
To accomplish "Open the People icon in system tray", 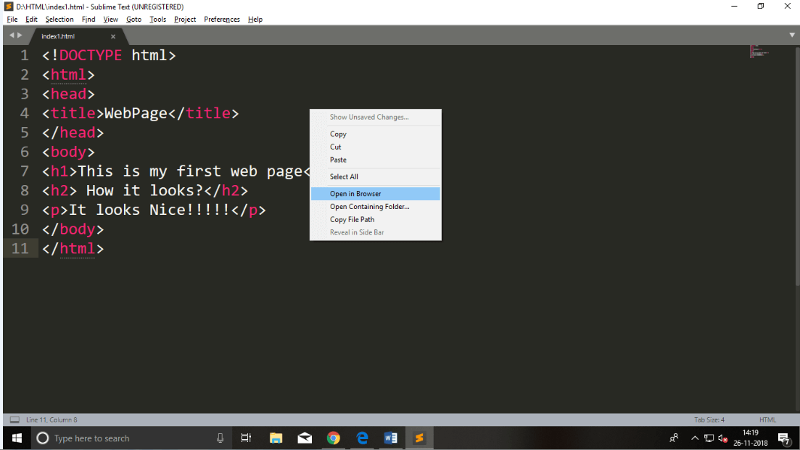I will 674,438.
